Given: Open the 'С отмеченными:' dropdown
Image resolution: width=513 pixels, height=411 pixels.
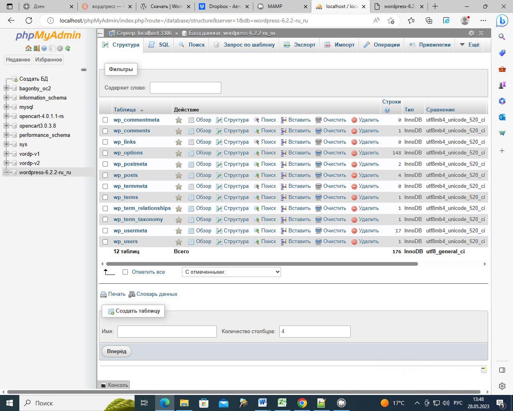Looking at the screenshot, I should (x=231, y=272).
